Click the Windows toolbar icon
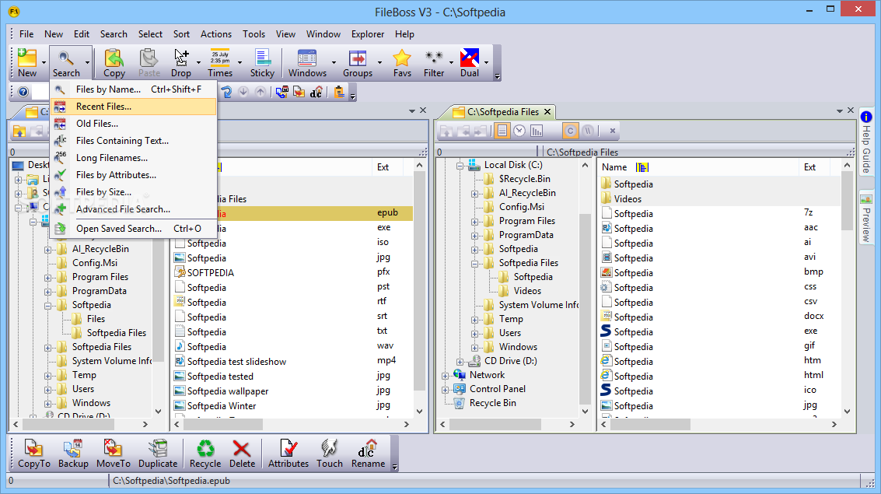 307,62
